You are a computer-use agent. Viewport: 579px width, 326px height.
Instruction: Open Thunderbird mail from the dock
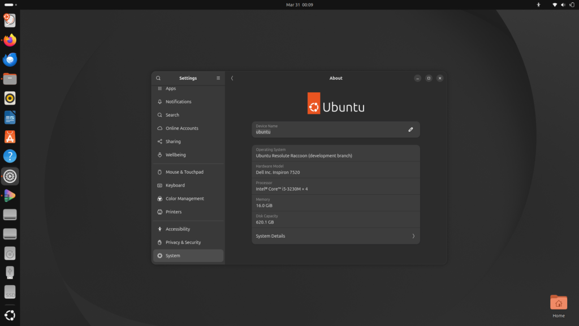(10, 59)
